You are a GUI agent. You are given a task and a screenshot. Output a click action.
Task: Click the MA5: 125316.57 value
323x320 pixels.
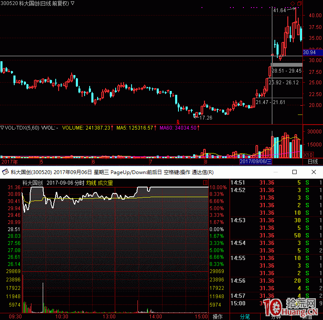click(135, 128)
